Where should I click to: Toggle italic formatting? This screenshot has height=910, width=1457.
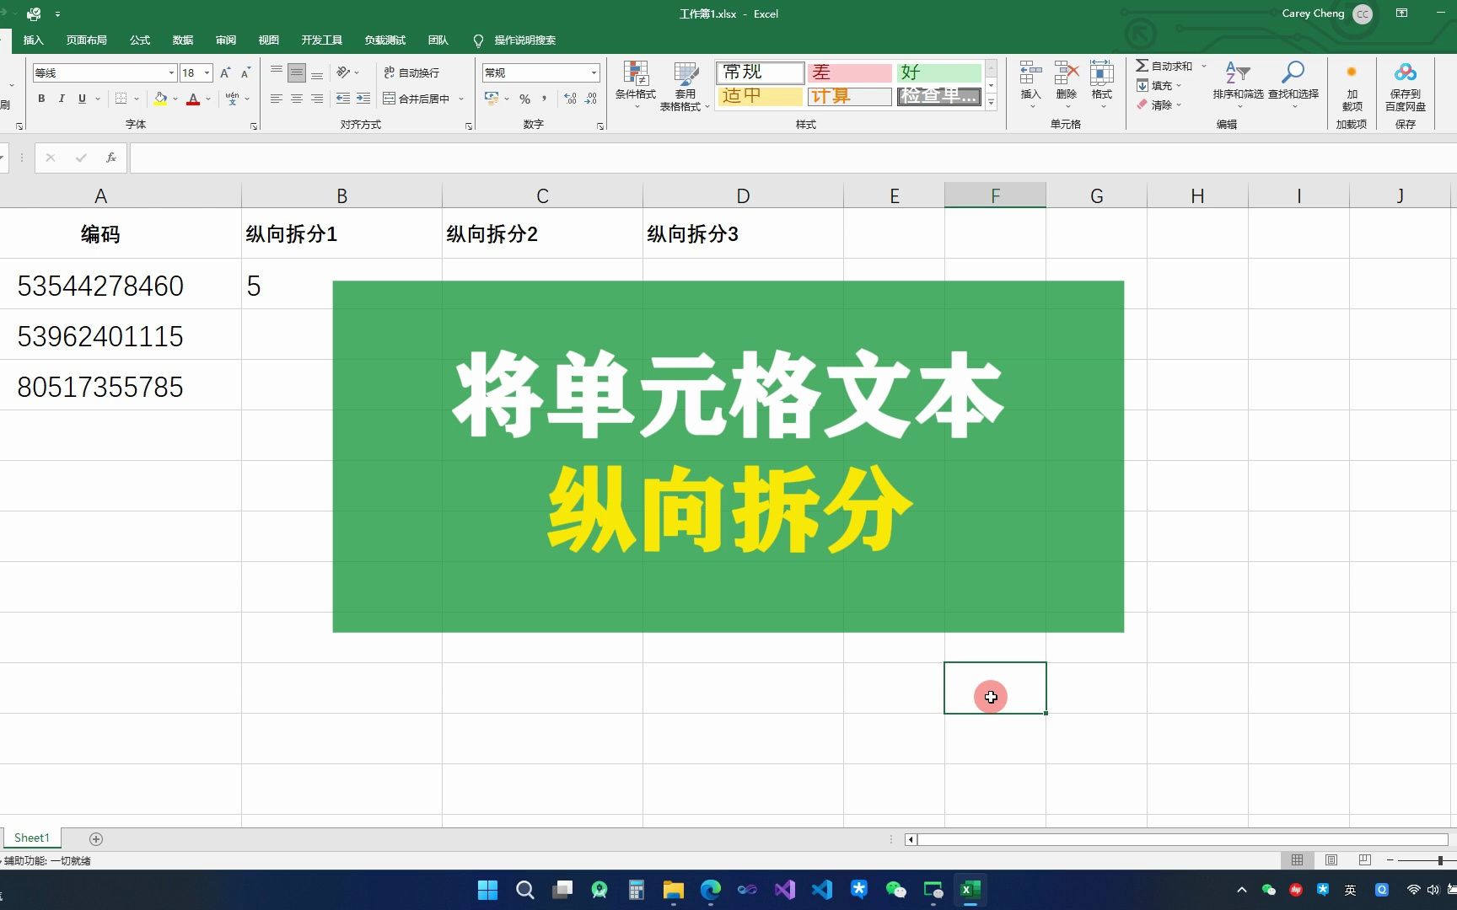pyautogui.click(x=62, y=99)
